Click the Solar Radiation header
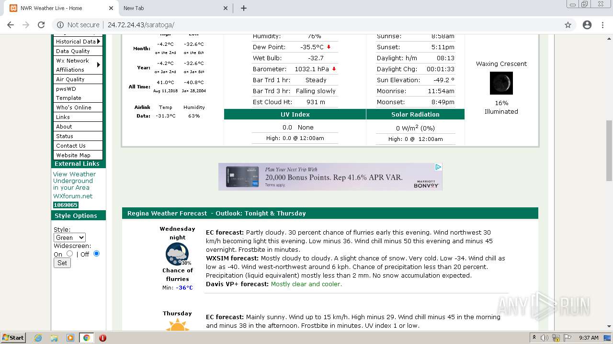613x344 pixels. tap(415, 115)
